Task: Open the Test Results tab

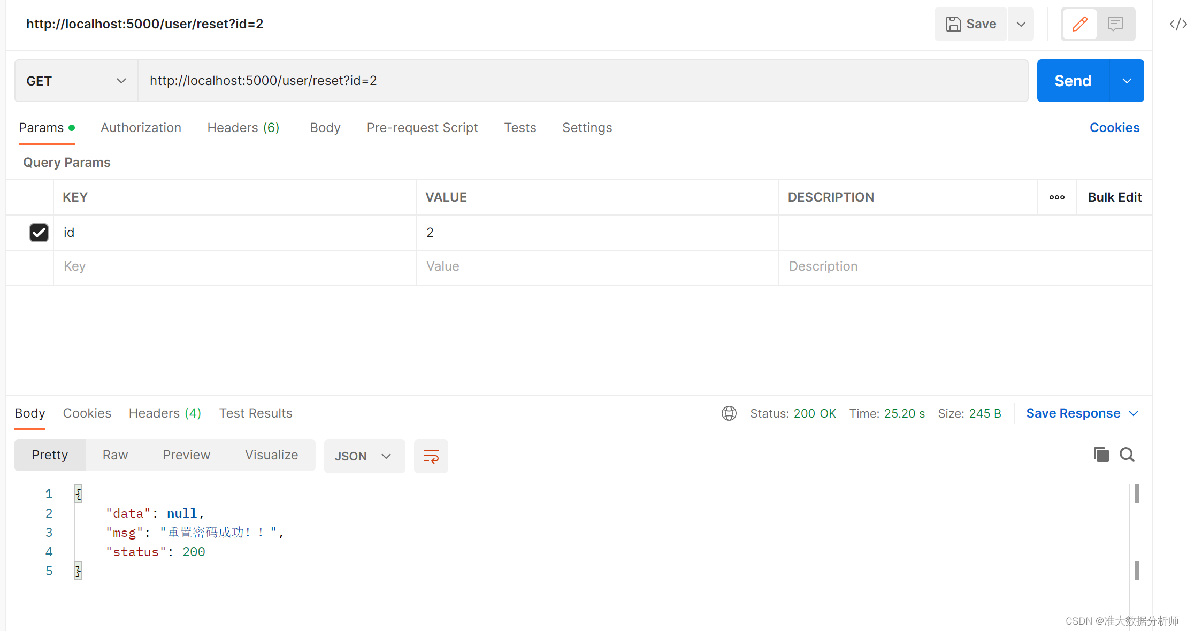Action: (256, 413)
